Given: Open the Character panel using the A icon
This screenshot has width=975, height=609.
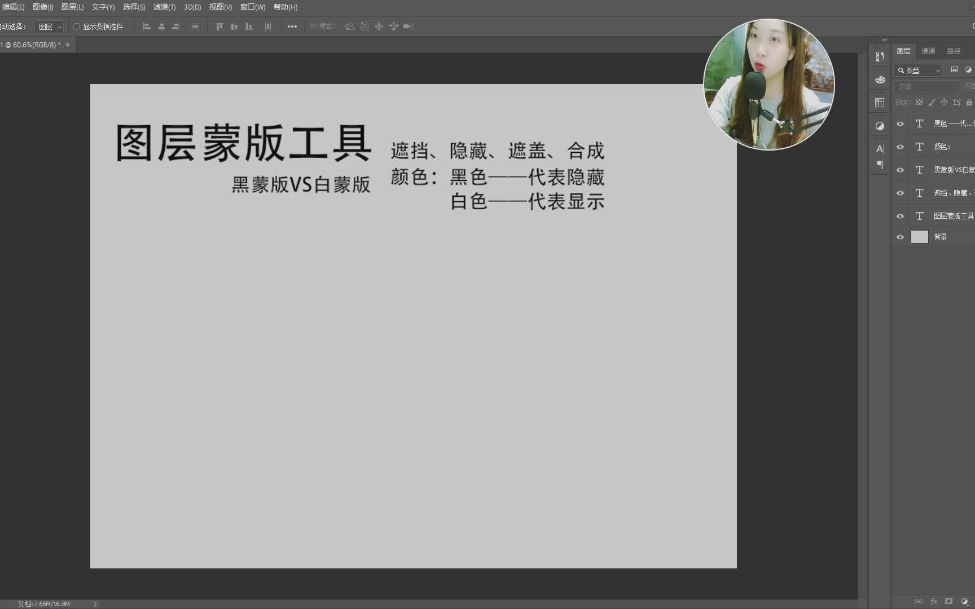Looking at the screenshot, I should [x=879, y=149].
